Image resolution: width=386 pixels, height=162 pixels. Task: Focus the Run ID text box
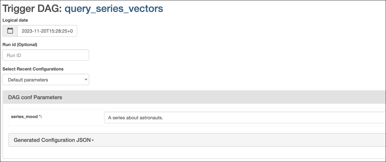point(46,55)
